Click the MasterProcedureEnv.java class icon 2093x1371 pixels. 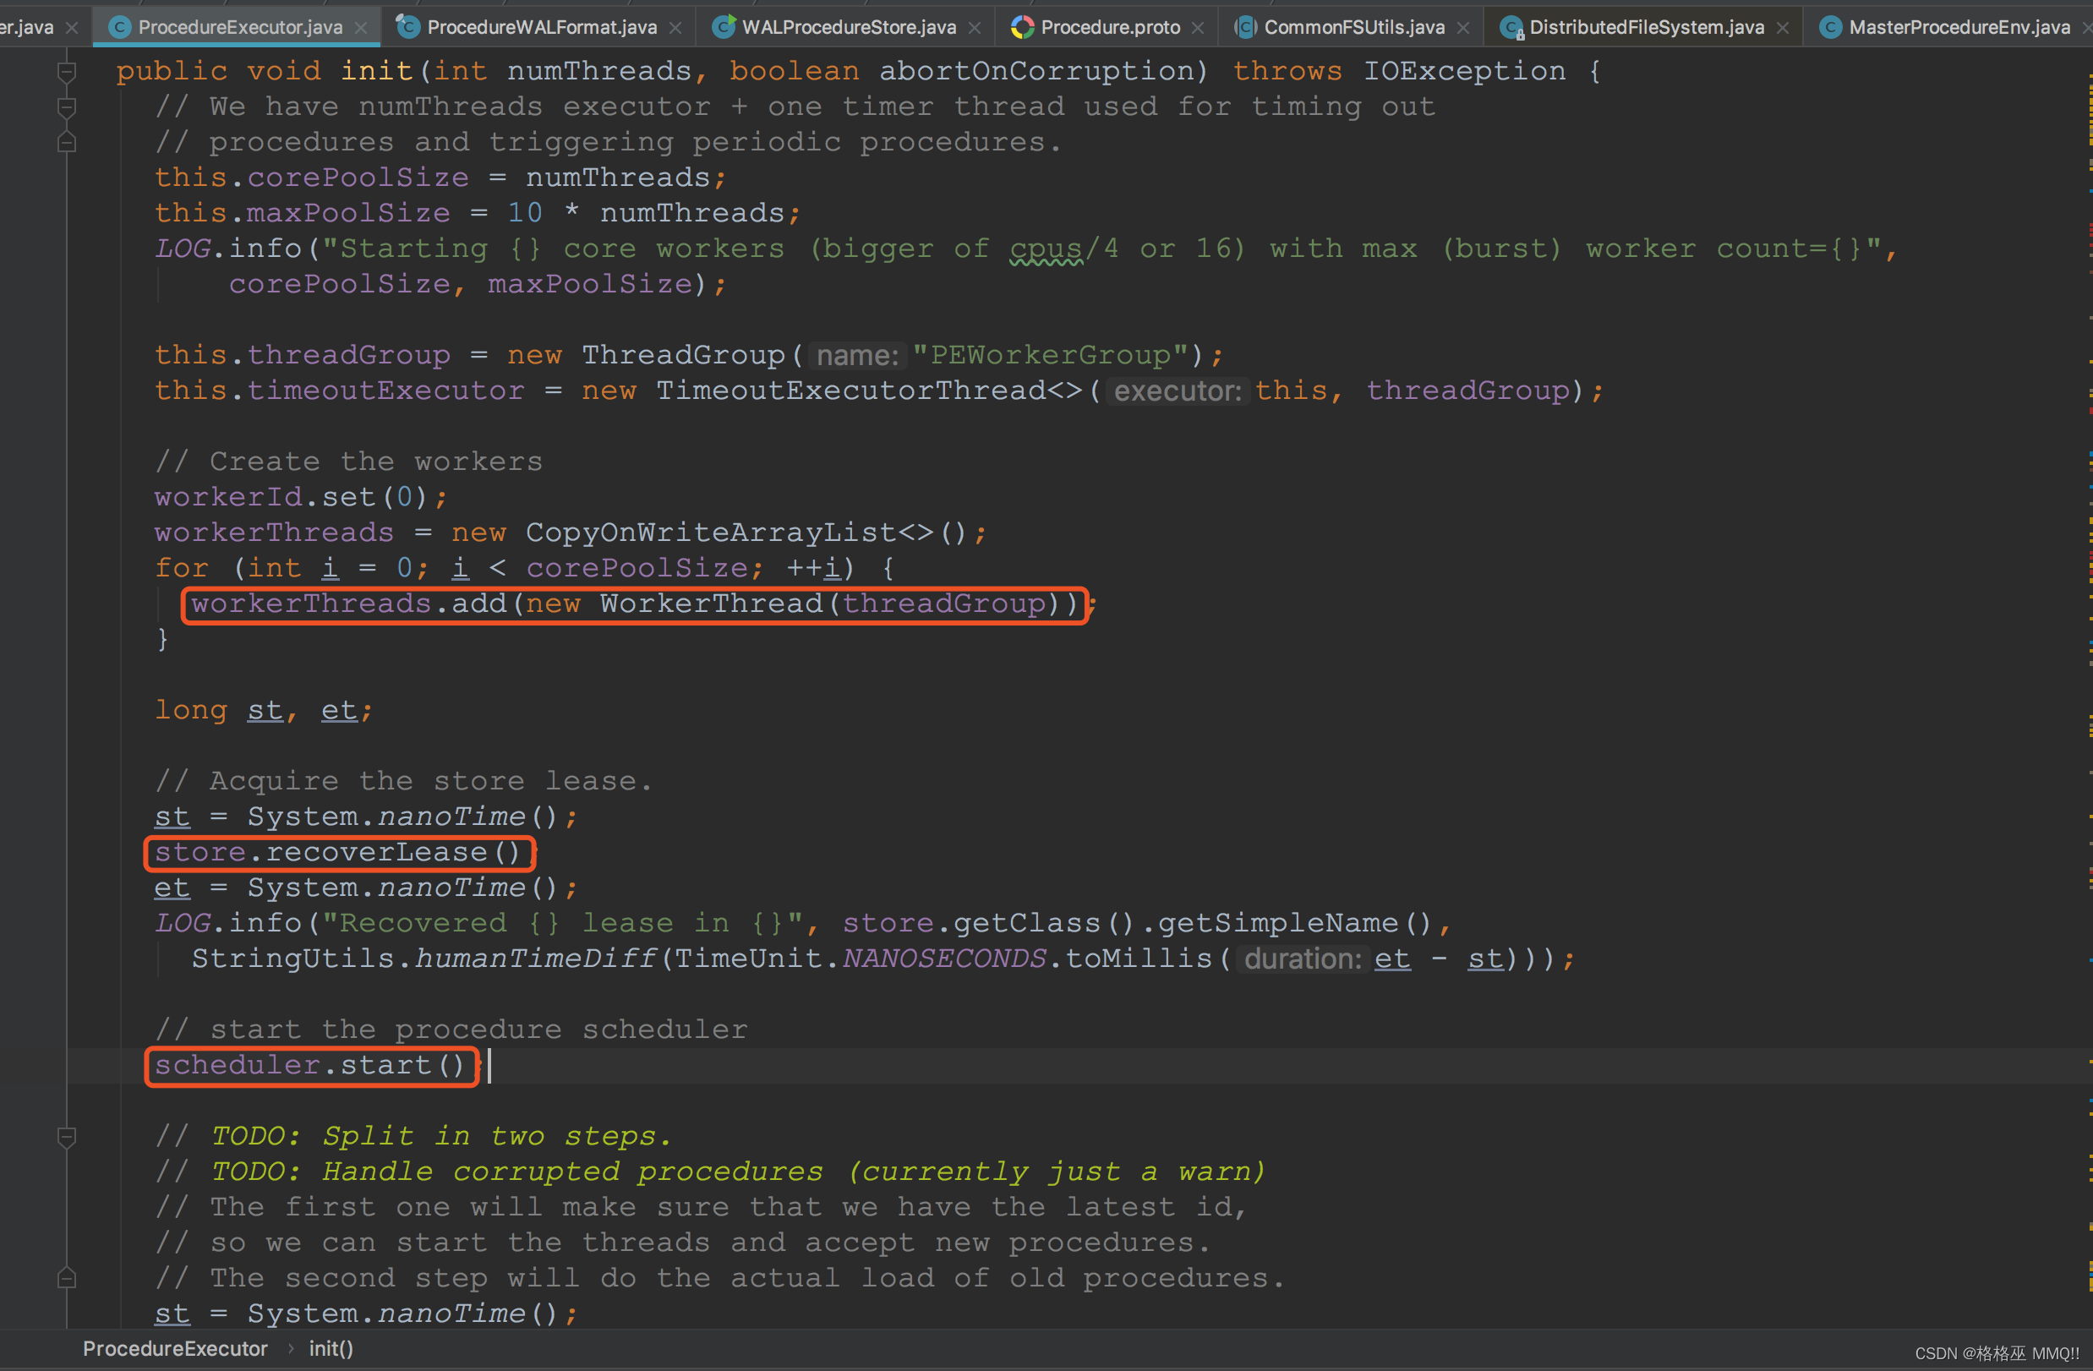tap(1830, 27)
